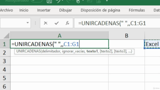The width and height of the screenshot is (160, 90).
Task: Open the Disposición de página tab
Action: [100, 10]
